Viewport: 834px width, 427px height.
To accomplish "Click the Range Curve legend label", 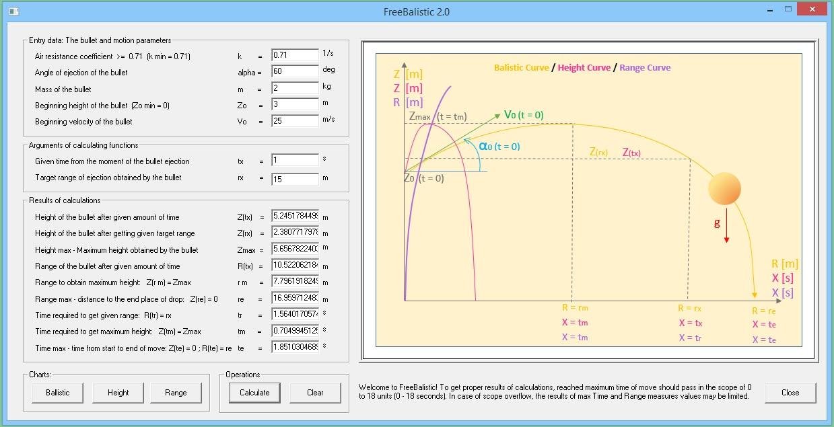I will point(645,67).
